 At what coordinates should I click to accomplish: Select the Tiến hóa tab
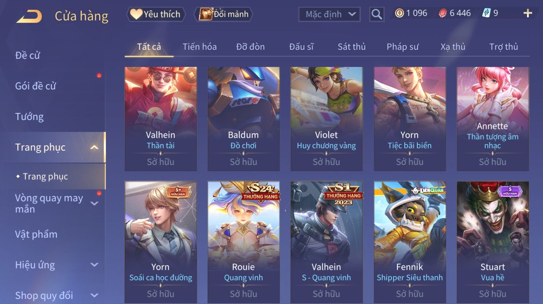pyautogui.click(x=199, y=47)
